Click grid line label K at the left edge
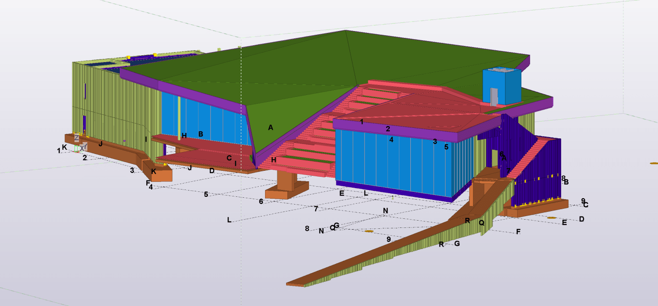Image resolution: width=658 pixels, height=306 pixels. [64, 147]
